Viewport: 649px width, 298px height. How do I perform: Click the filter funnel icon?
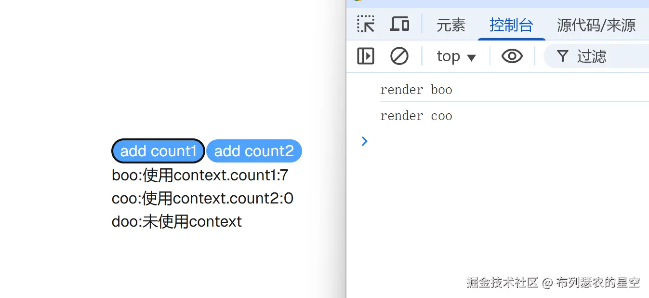tap(562, 56)
